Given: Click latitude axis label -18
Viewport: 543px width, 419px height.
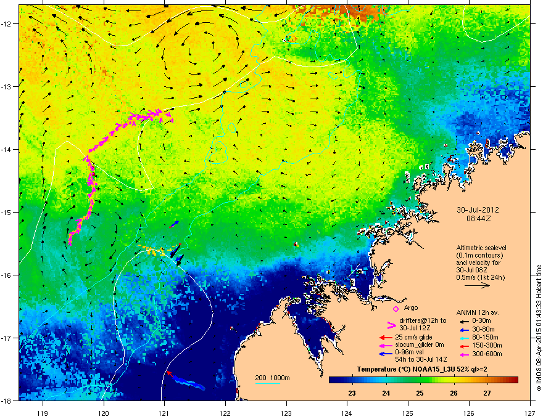Looking at the screenshot, I should (6, 401).
